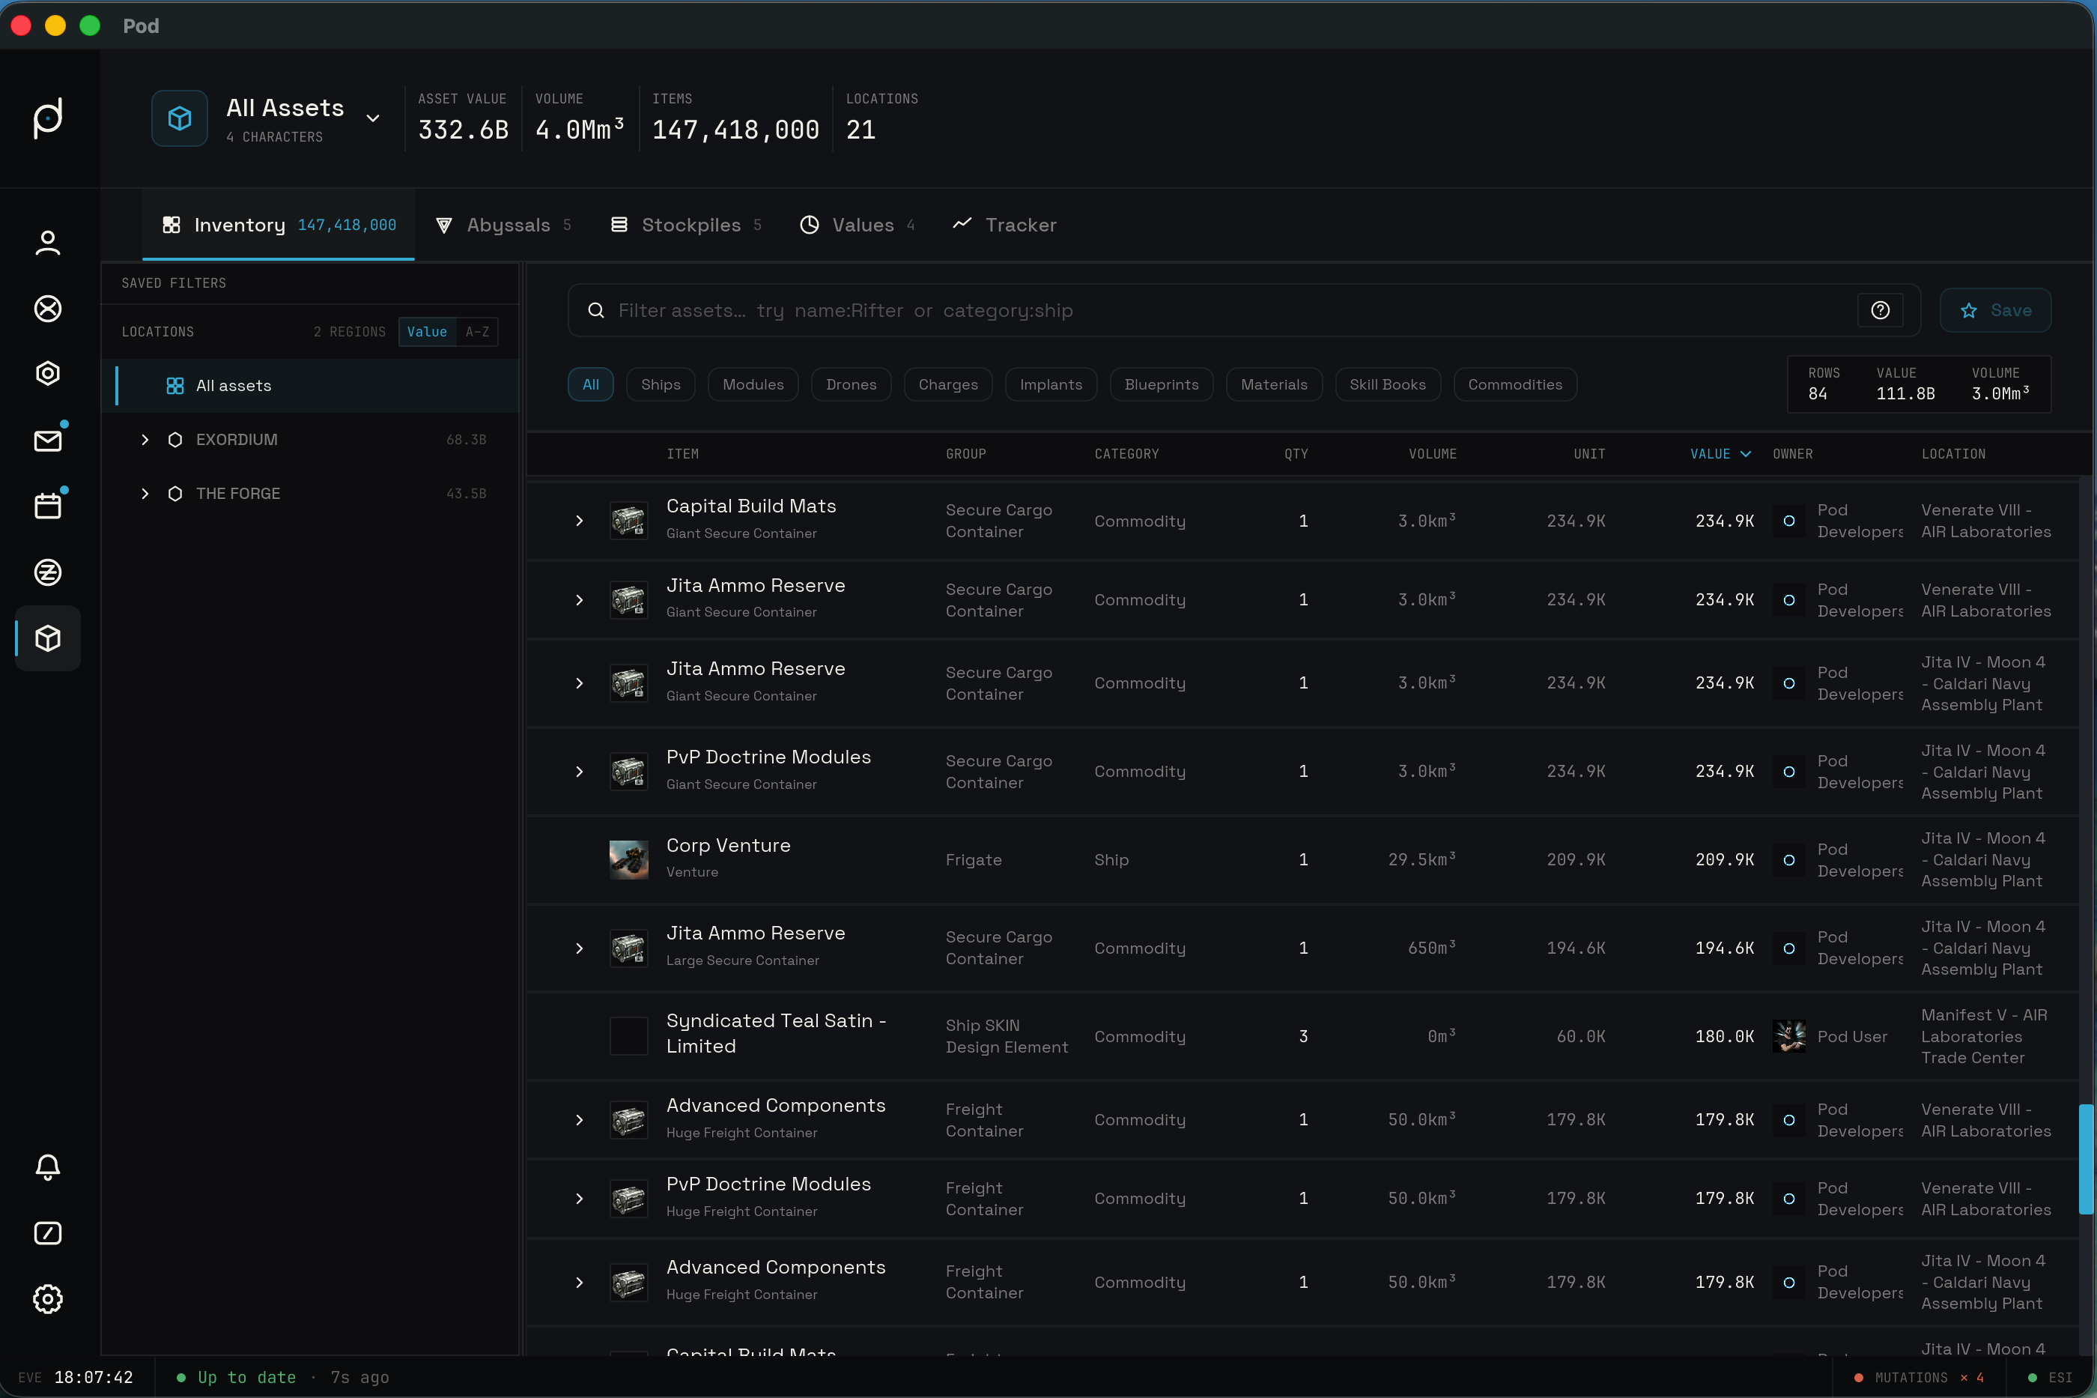Open the filter help question mark icon
Viewport: 2097px width, 1398px height.
pos(1881,310)
